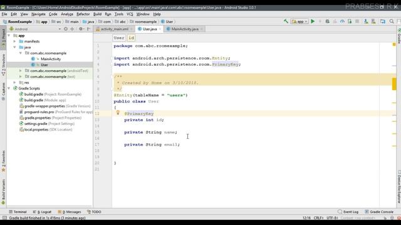Screen dimensions: 401x225
Task: Open the Navigate menu
Action: [38, 14]
